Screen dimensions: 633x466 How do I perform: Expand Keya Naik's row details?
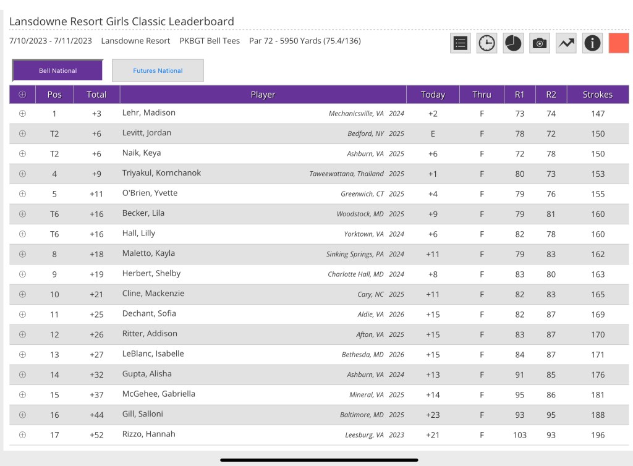[x=23, y=154]
